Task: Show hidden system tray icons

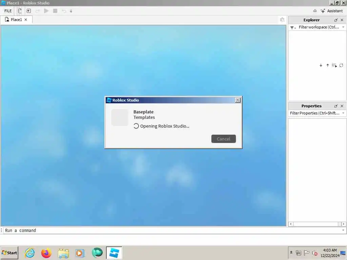Action: coord(291,253)
